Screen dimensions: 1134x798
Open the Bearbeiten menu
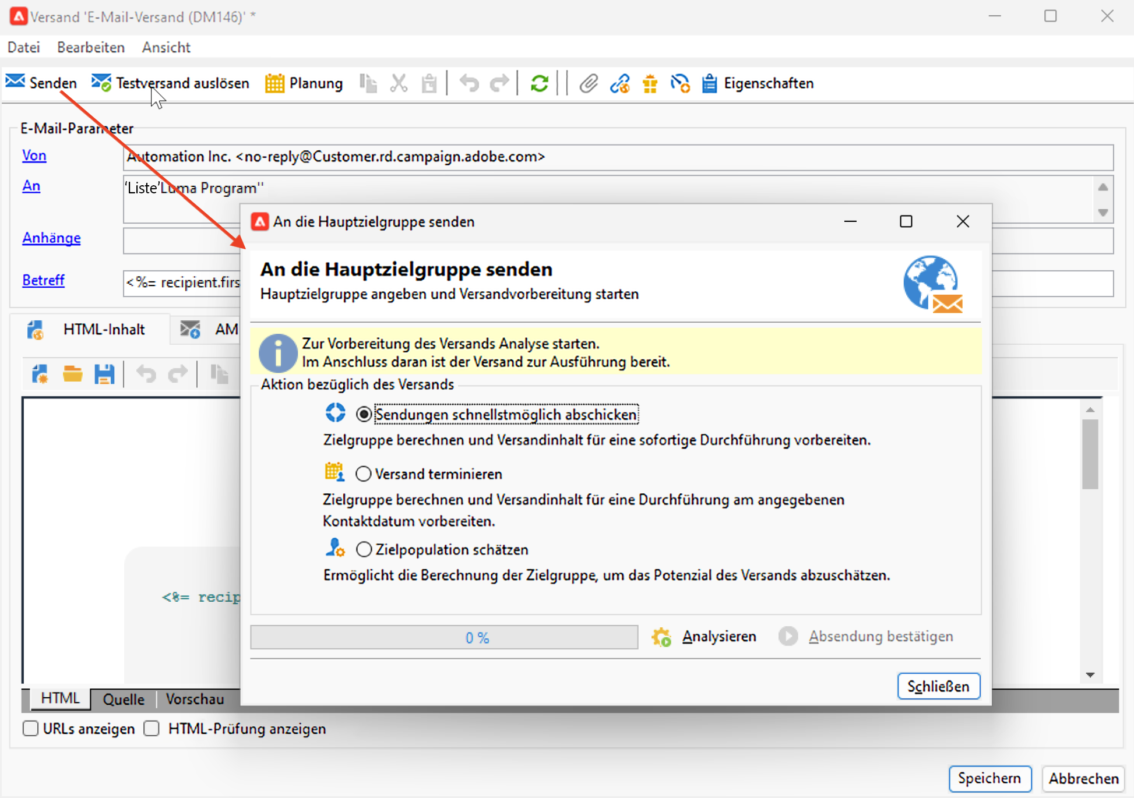(90, 47)
